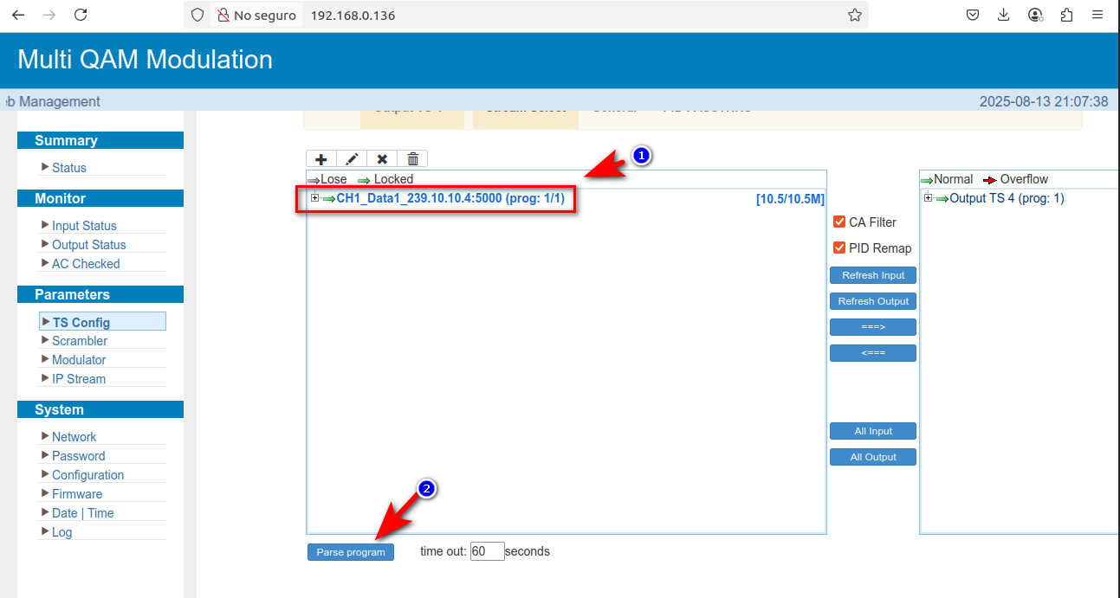Click the All Output button
The width and height of the screenshot is (1120, 598).
(872, 457)
